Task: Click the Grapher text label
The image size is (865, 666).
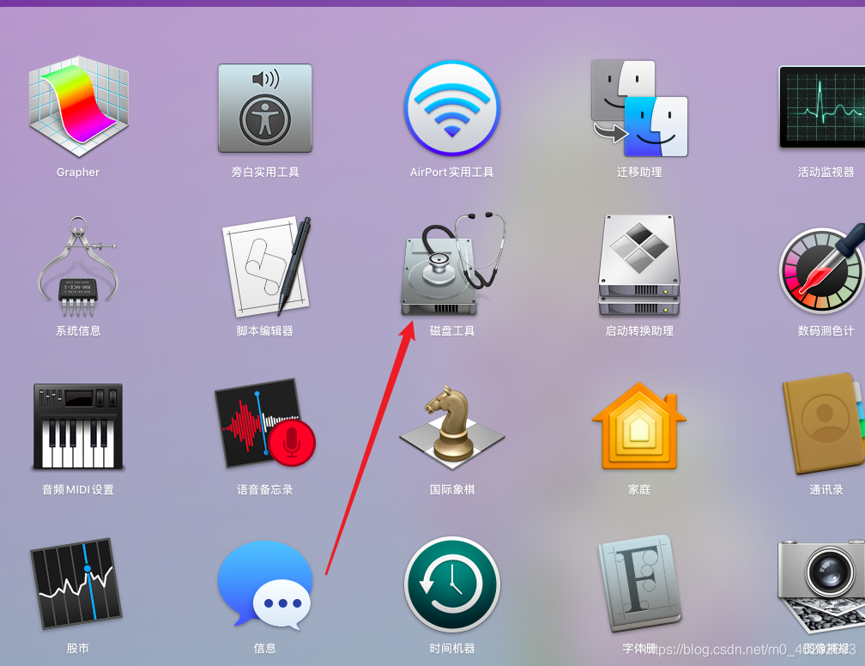Action: coord(78,173)
